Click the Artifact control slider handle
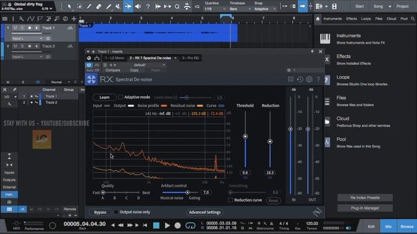417x234 pixels. [188, 192]
